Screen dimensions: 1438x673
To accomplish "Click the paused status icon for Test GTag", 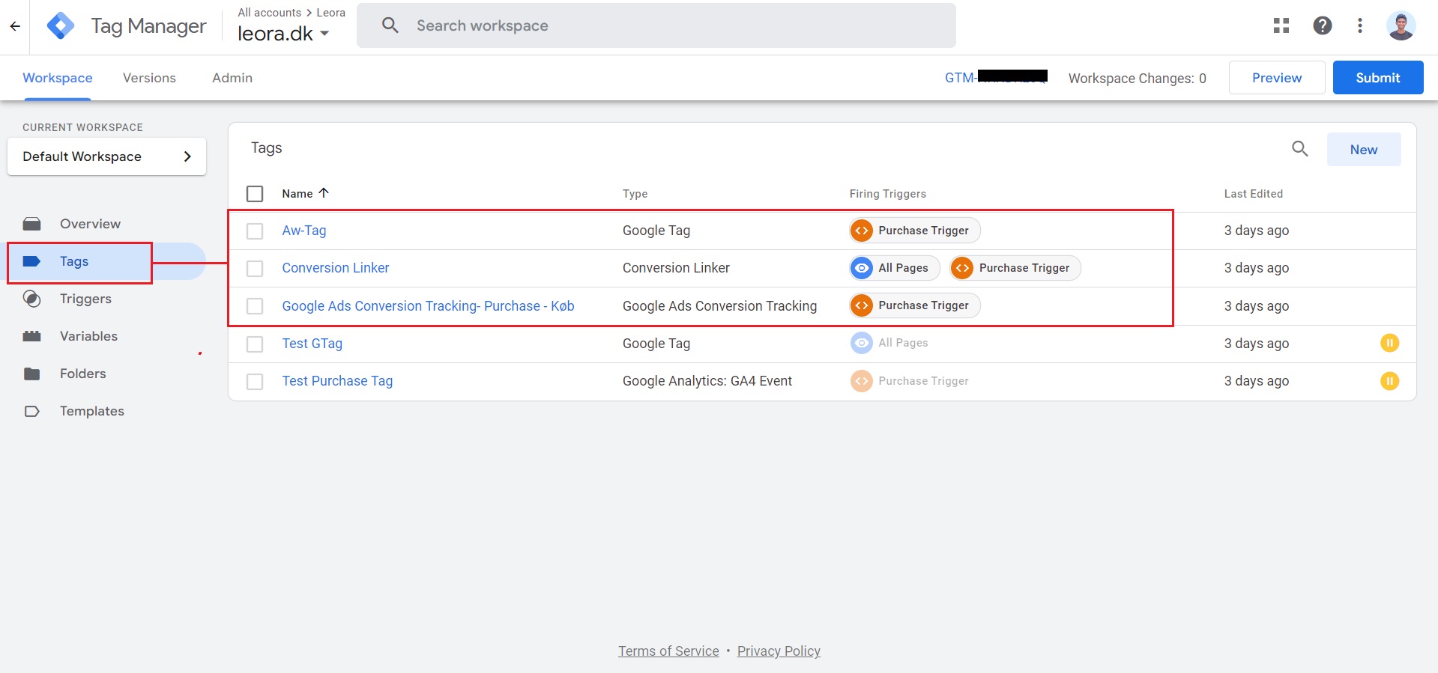I will click(1389, 343).
